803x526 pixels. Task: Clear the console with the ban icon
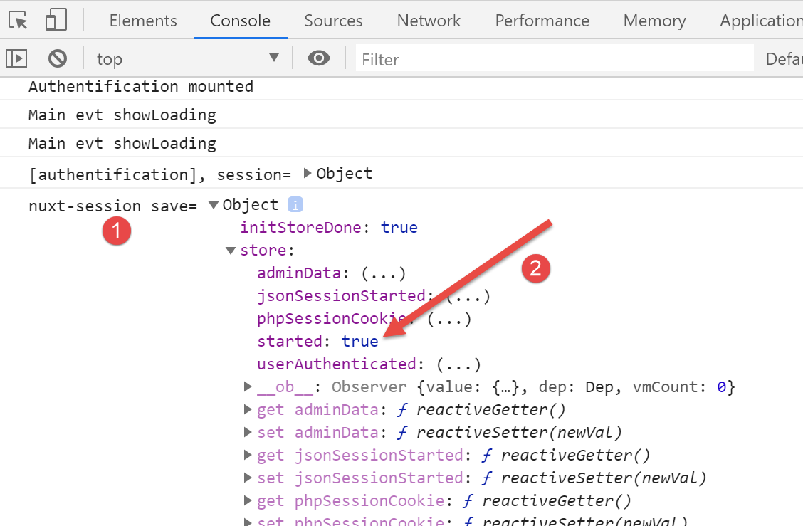58,58
